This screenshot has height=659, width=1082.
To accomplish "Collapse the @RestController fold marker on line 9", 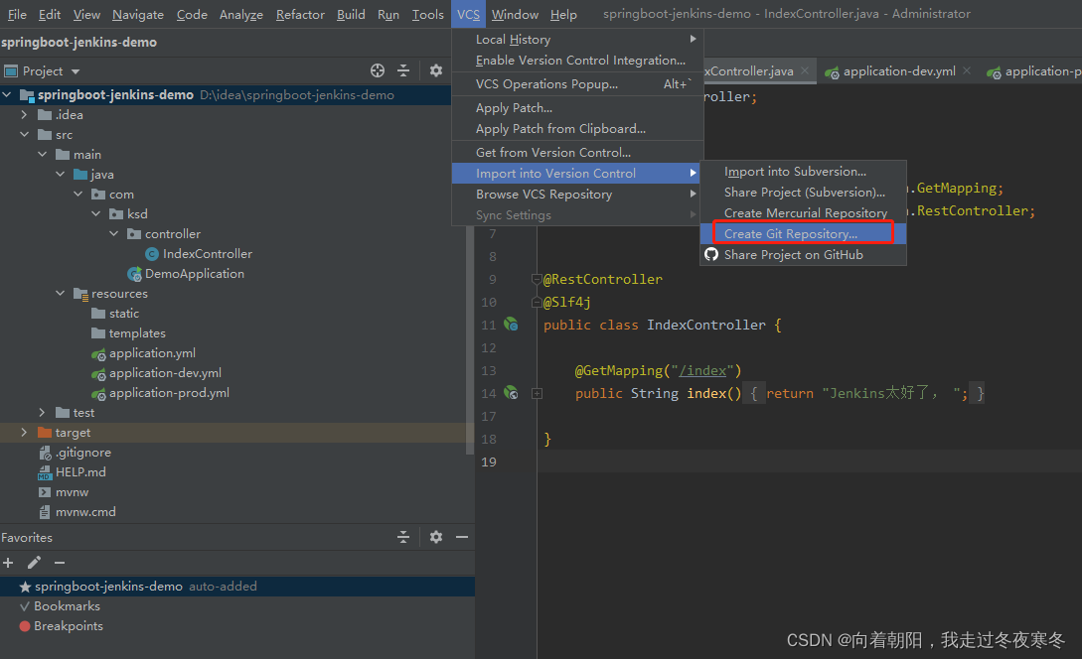I will [537, 279].
